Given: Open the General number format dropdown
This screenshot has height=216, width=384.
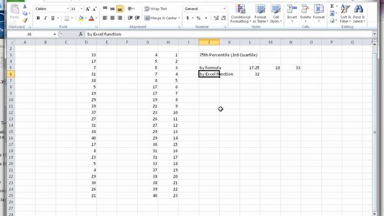Looking at the screenshot, I should [x=224, y=9].
